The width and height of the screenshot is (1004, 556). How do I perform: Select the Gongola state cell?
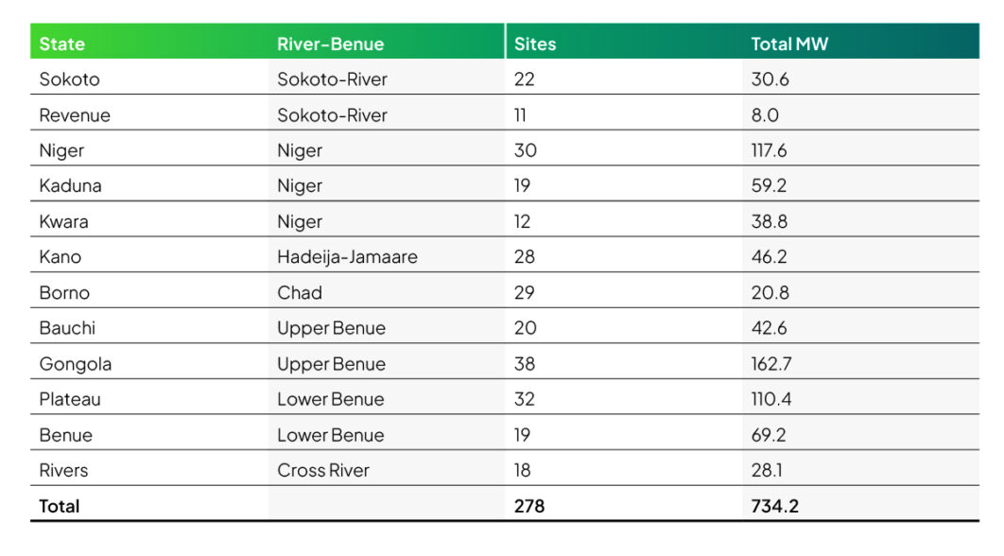tap(75, 364)
